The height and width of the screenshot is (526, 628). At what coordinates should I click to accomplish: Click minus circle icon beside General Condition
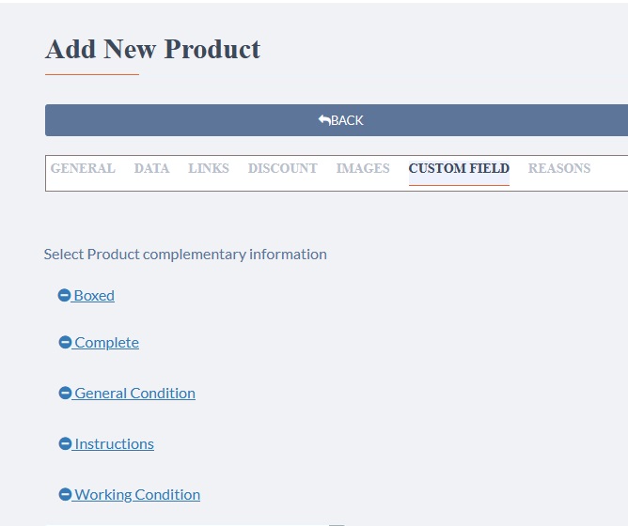(65, 393)
